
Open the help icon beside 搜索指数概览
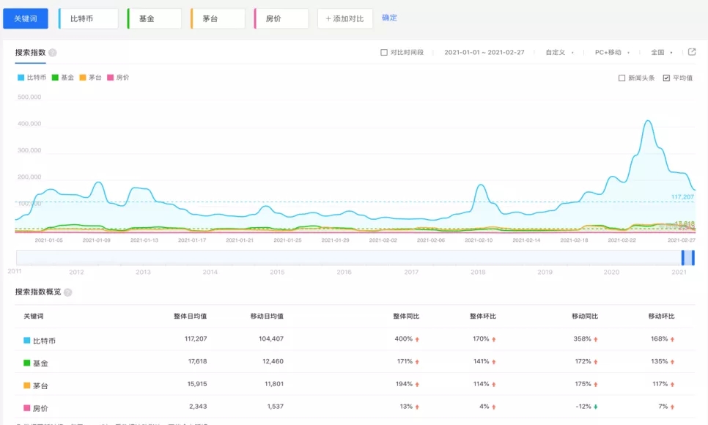(67, 292)
